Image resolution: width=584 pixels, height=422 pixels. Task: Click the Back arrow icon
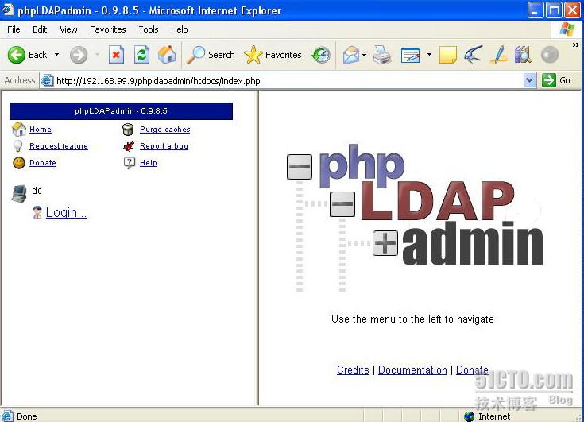17,55
